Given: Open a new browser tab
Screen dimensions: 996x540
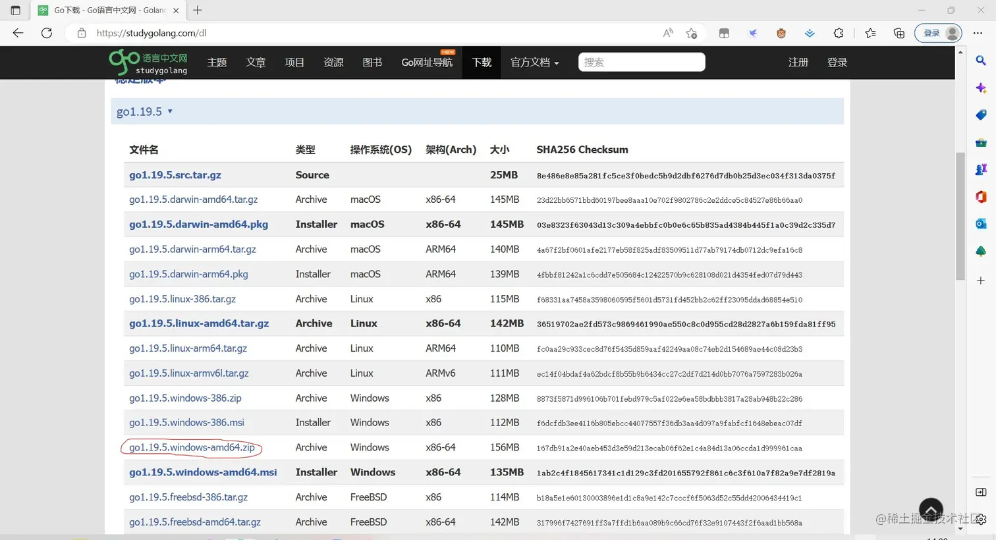Looking at the screenshot, I should coord(198,11).
